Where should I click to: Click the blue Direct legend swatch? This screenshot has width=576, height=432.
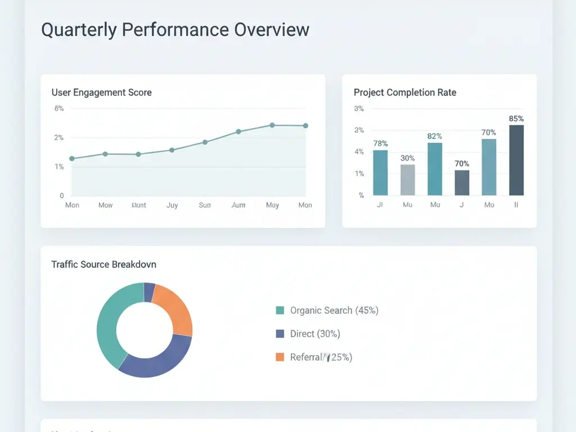click(x=280, y=334)
